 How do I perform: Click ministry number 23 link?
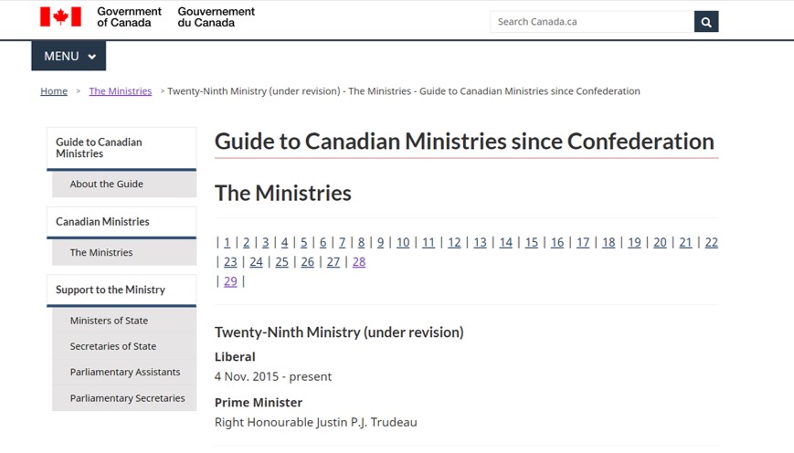230,262
